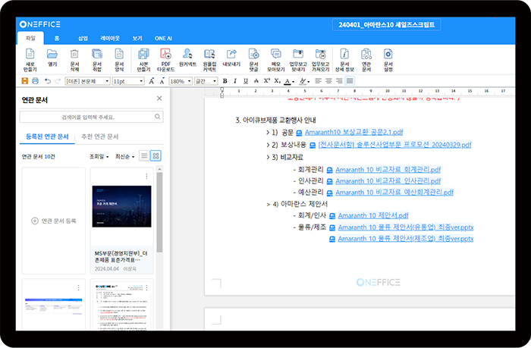Viewport: 531px width, 348px height.
Task: Open 연관 문서 related documents ribbon icon
Action: 366,60
